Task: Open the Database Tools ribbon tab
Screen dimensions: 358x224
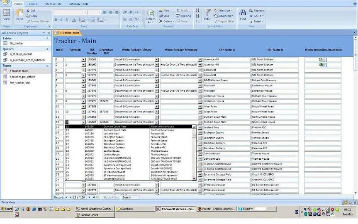Action: [78, 4]
